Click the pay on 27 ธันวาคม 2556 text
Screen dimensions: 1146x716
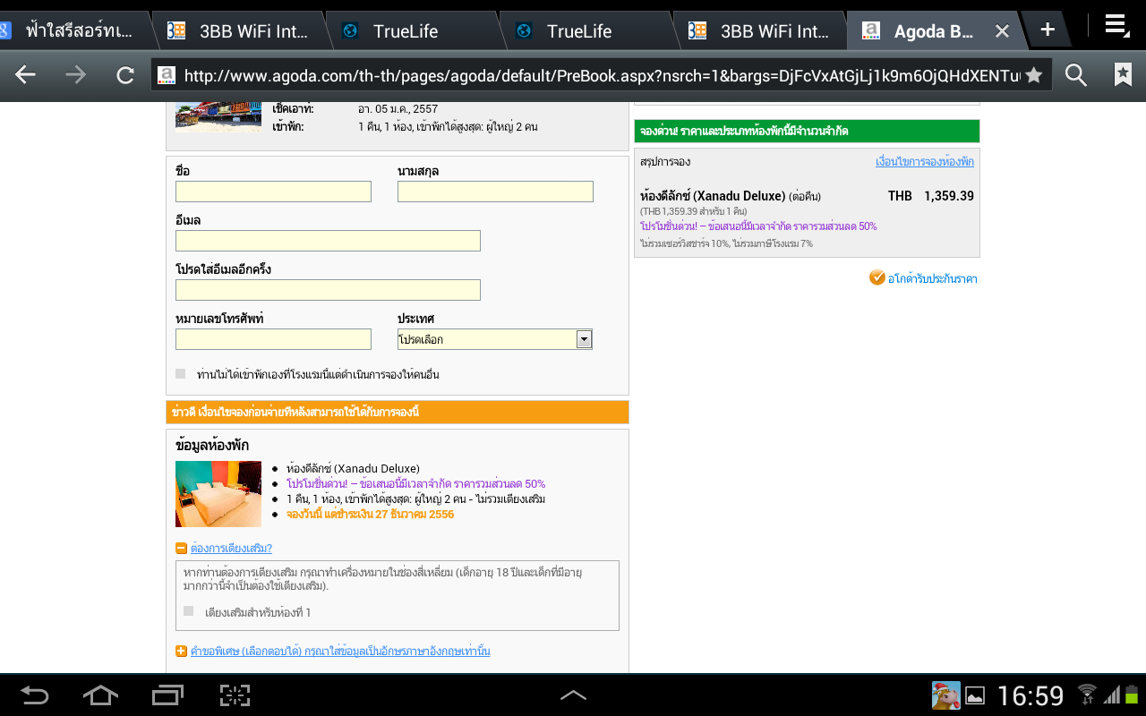370,515
